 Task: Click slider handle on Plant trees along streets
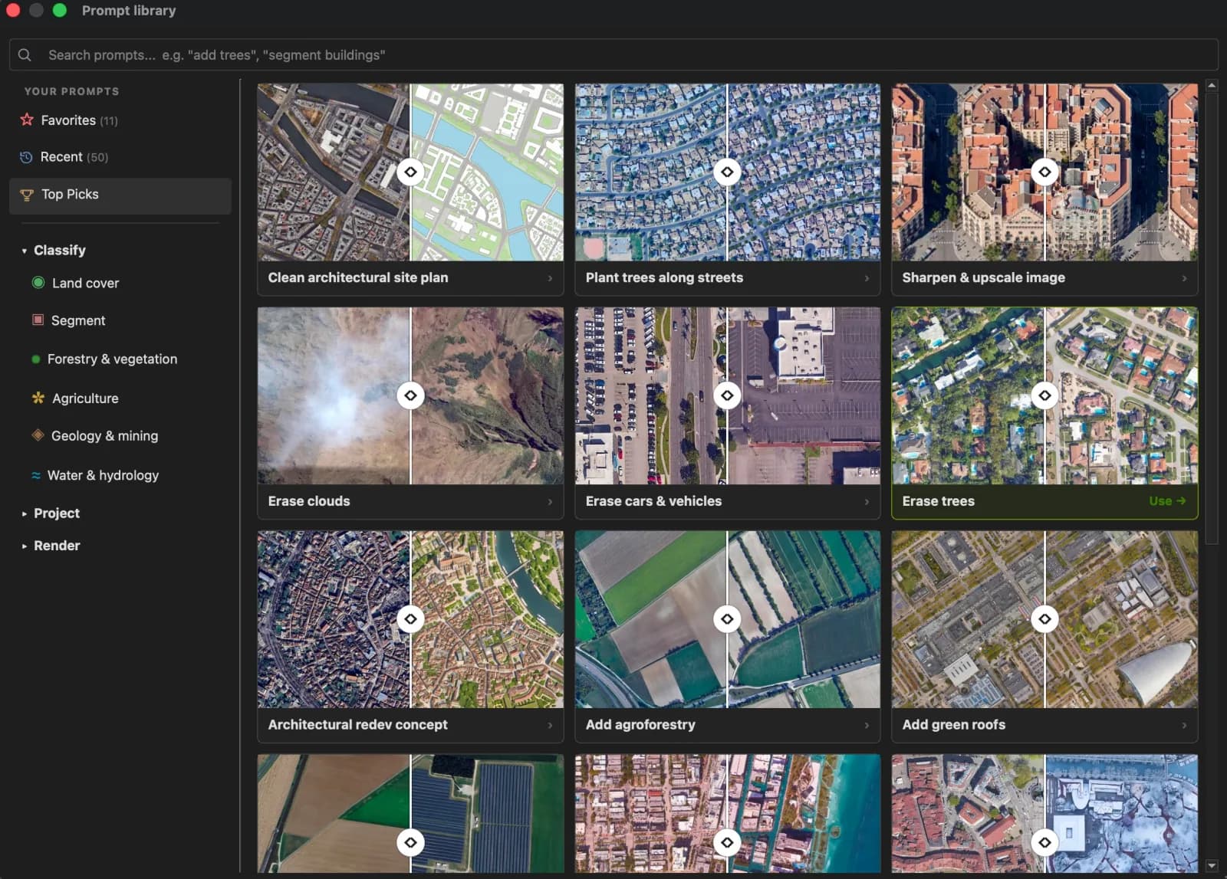click(727, 172)
